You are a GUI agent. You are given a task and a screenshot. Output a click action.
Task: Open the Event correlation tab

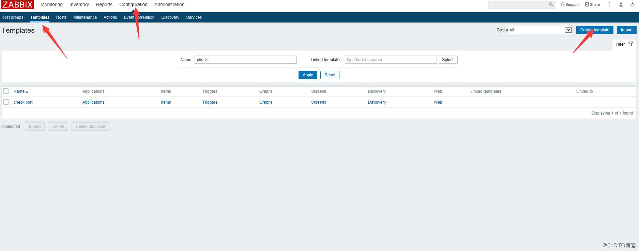139,17
